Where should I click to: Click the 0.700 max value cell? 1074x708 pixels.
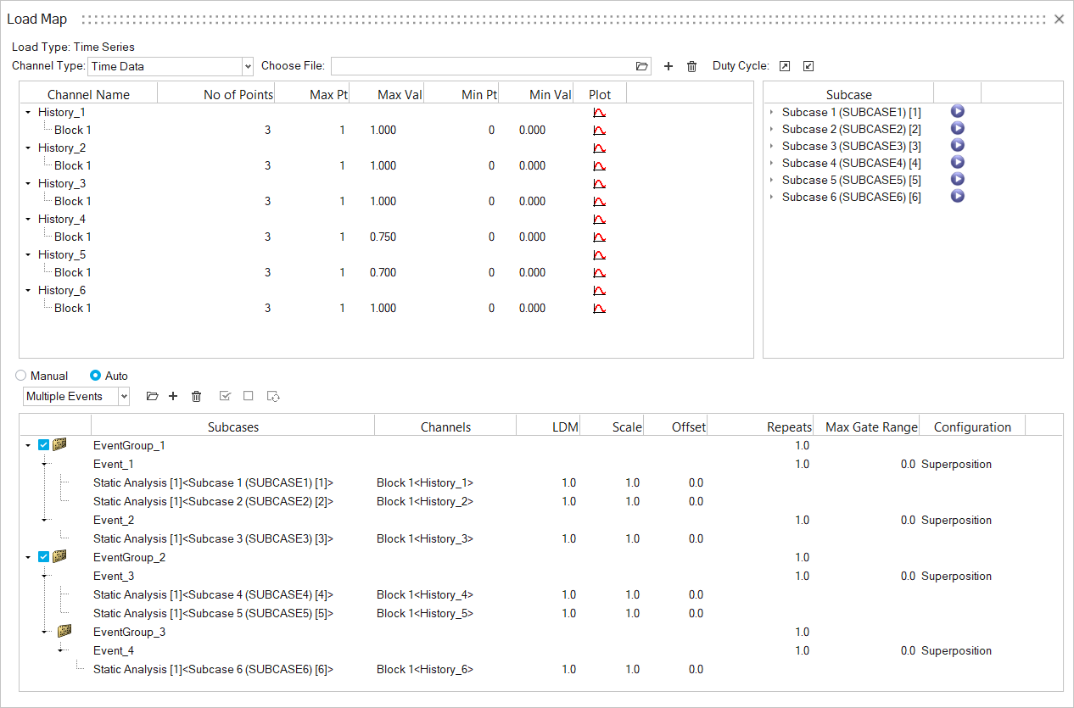(x=383, y=272)
